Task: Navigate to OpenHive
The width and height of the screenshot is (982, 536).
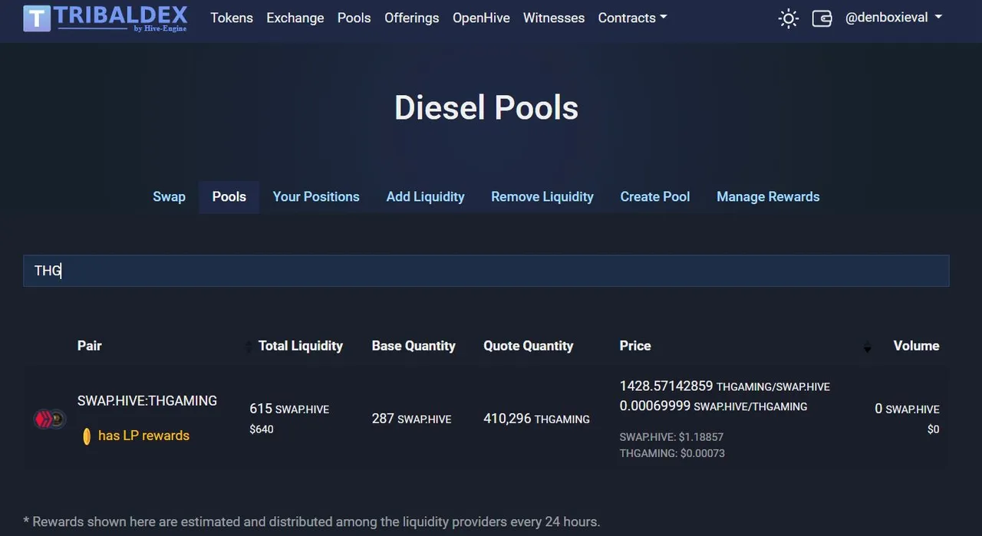Action: (481, 18)
